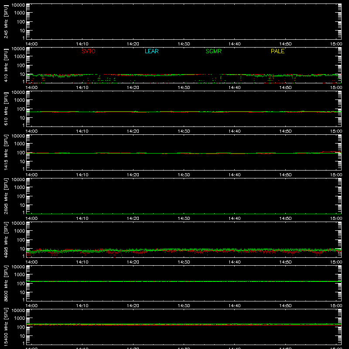Click the red SVTO station label
Viewport: 349px width, 349px height.
tap(89, 51)
